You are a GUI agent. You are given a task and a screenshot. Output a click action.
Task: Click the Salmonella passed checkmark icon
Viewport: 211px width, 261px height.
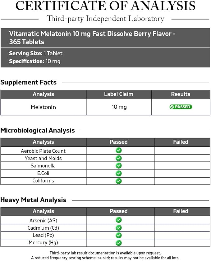[x=119, y=166]
